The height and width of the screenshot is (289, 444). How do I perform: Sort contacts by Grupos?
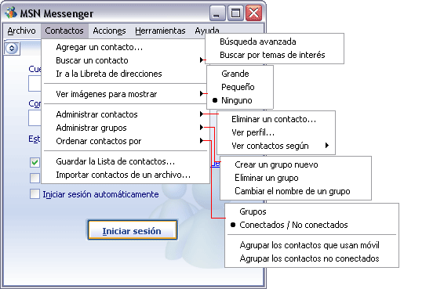coord(311,211)
